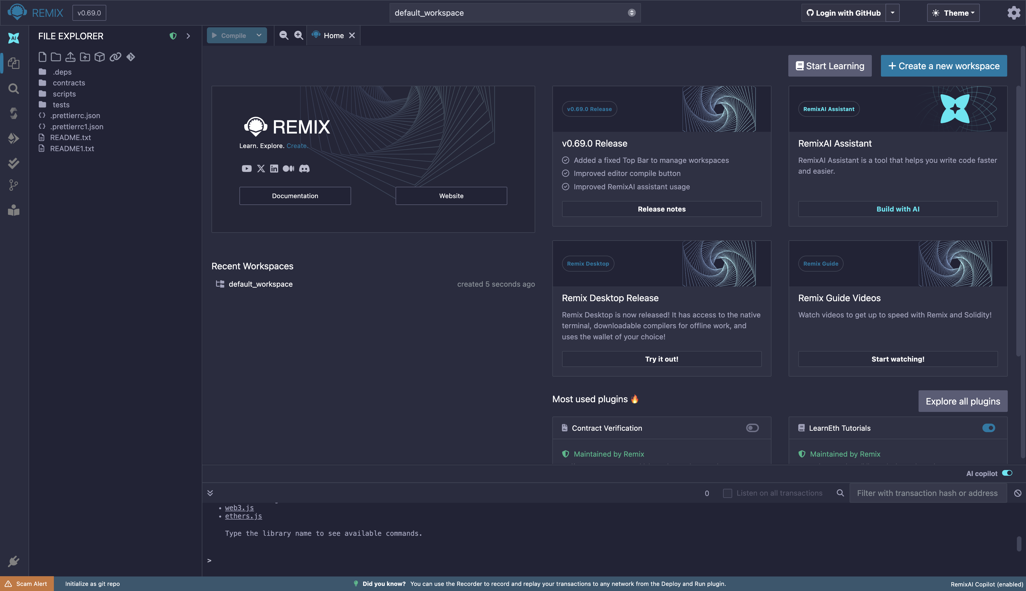Create a new file icon
Screen dimensions: 1026x591
pyautogui.click(x=42, y=57)
